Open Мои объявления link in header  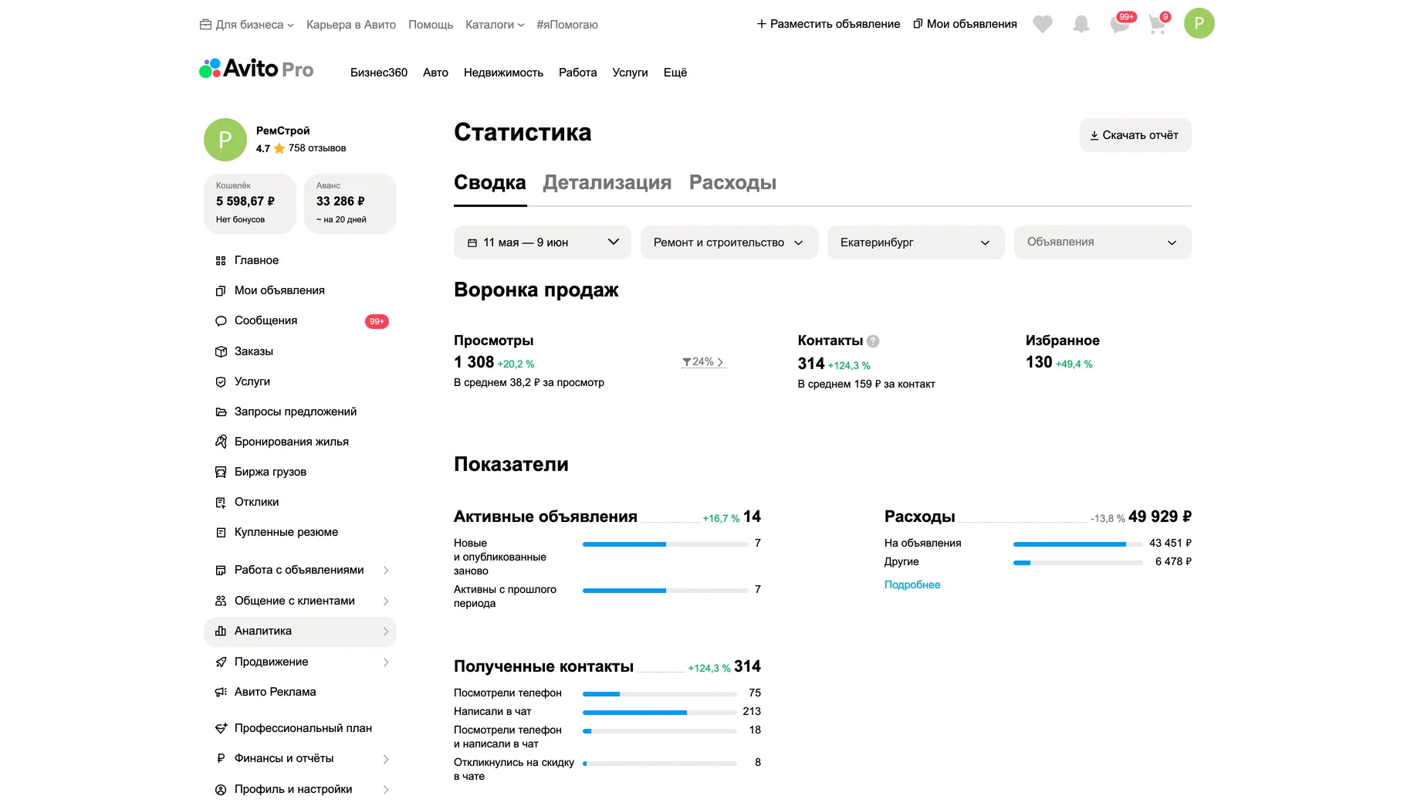tap(965, 24)
